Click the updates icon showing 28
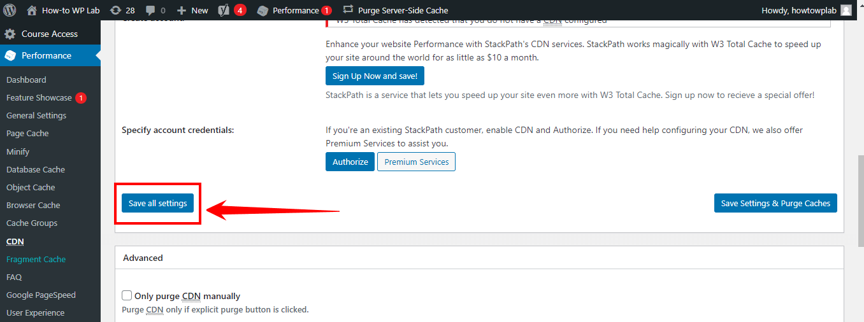The width and height of the screenshot is (864, 322). 115,10
